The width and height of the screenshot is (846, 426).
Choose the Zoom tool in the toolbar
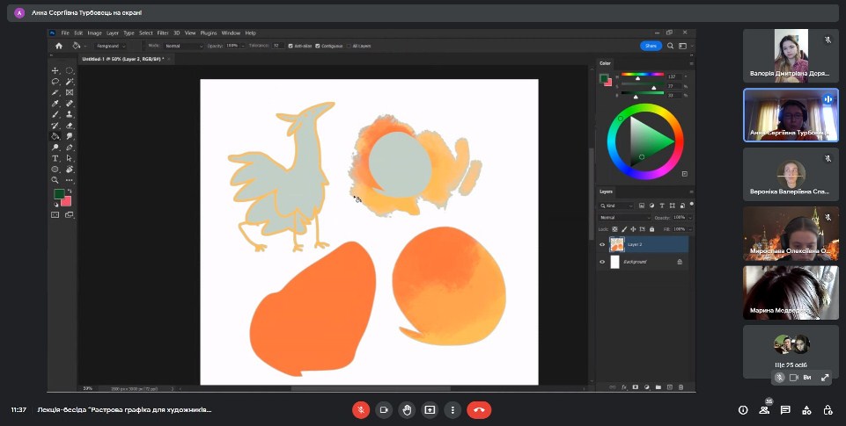55,179
